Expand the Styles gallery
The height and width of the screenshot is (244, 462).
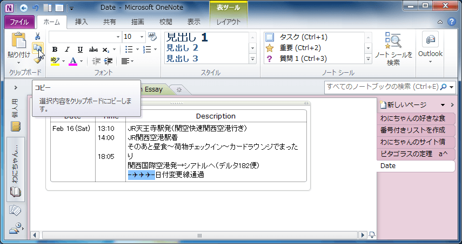pyautogui.click(x=253, y=59)
